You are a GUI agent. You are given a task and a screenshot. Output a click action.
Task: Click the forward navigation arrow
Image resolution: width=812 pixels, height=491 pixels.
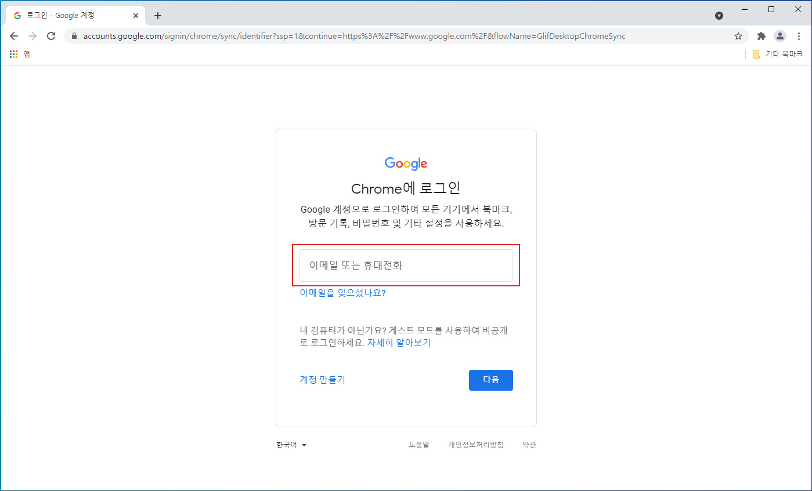coord(33,36)
